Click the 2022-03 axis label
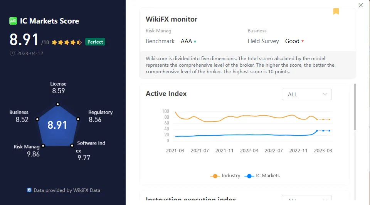Image resolution: width=370 pixels, height=205 pixels. click(249, 151)
